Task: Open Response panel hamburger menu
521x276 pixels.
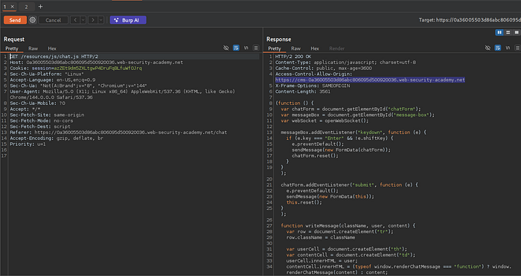Action: [x=518, y=48]
